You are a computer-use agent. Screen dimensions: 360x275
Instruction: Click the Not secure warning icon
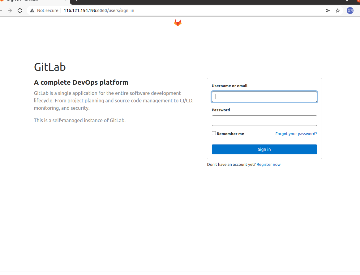[32, 11]
